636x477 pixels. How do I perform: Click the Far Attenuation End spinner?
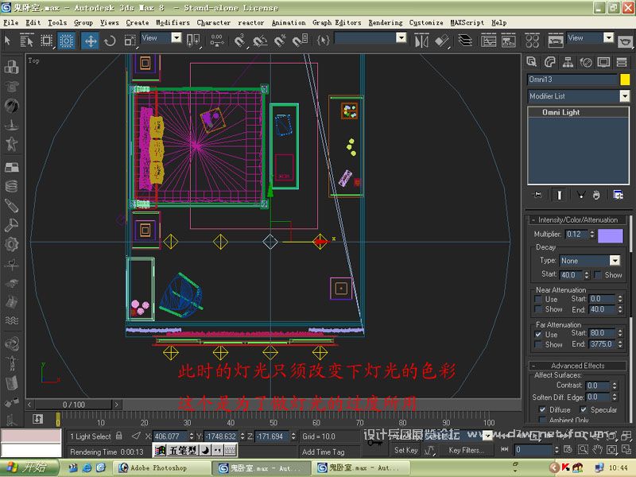pos(620,344)
